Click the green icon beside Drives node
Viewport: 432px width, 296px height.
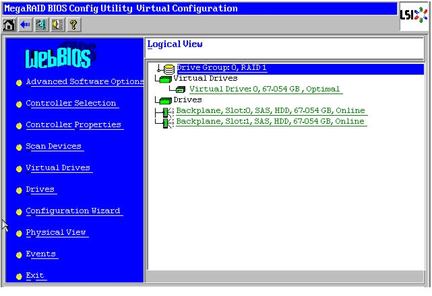coord(165,101)
